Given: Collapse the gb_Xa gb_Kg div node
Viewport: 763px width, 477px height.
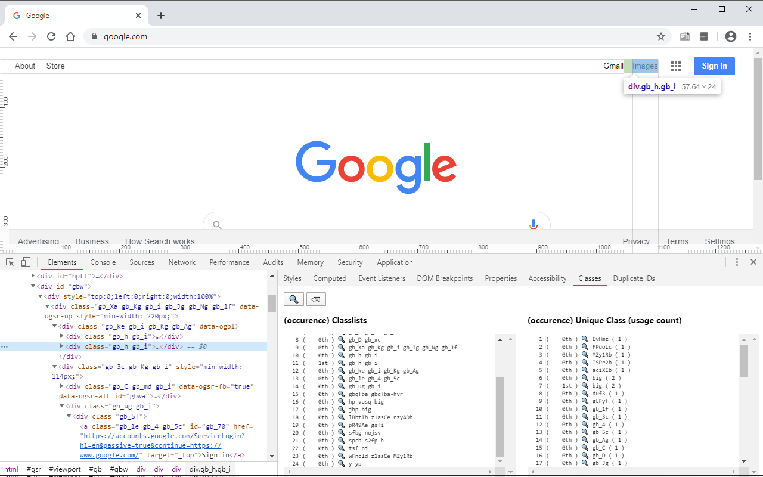Looking at the screenshot, I should [x=47, y=306].
